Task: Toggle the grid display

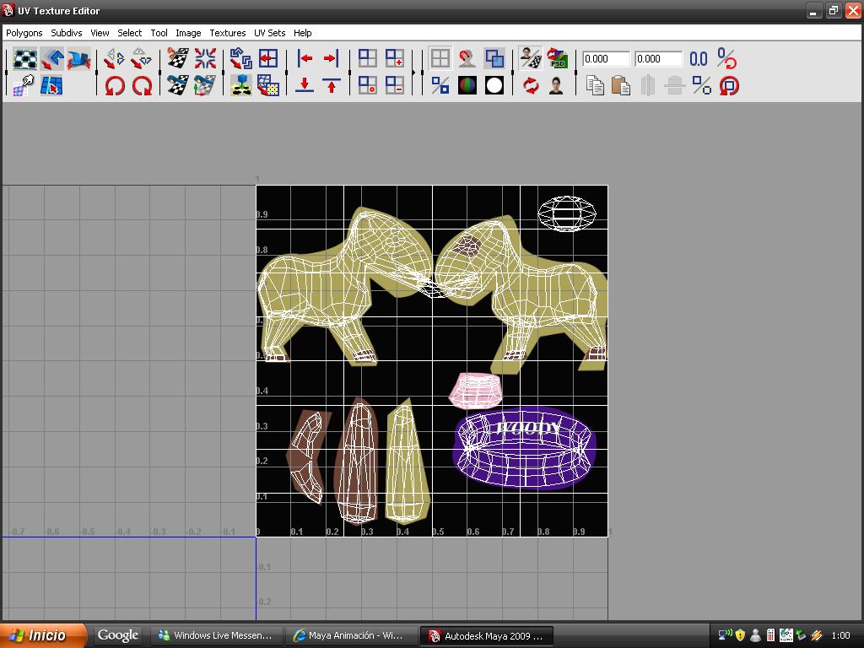Action: point(440,59)
